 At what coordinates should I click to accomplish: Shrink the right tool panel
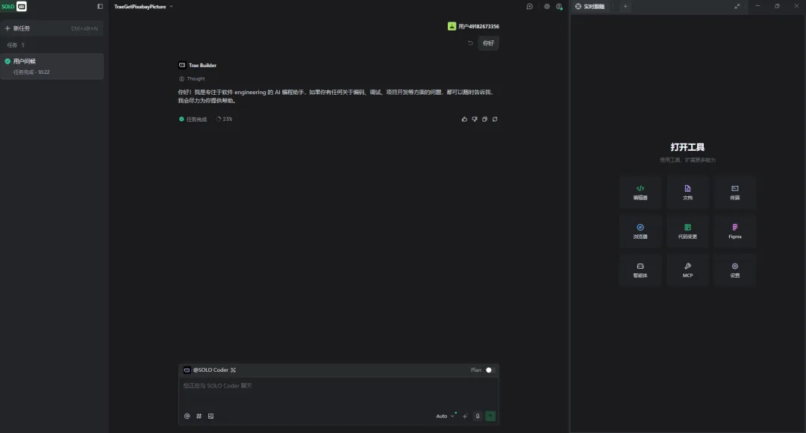click(x=737, y=6)
